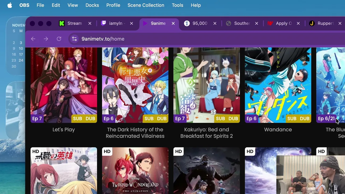345x194 pixels.
Task: Close the 9anime tab
Action: point(173,23)
